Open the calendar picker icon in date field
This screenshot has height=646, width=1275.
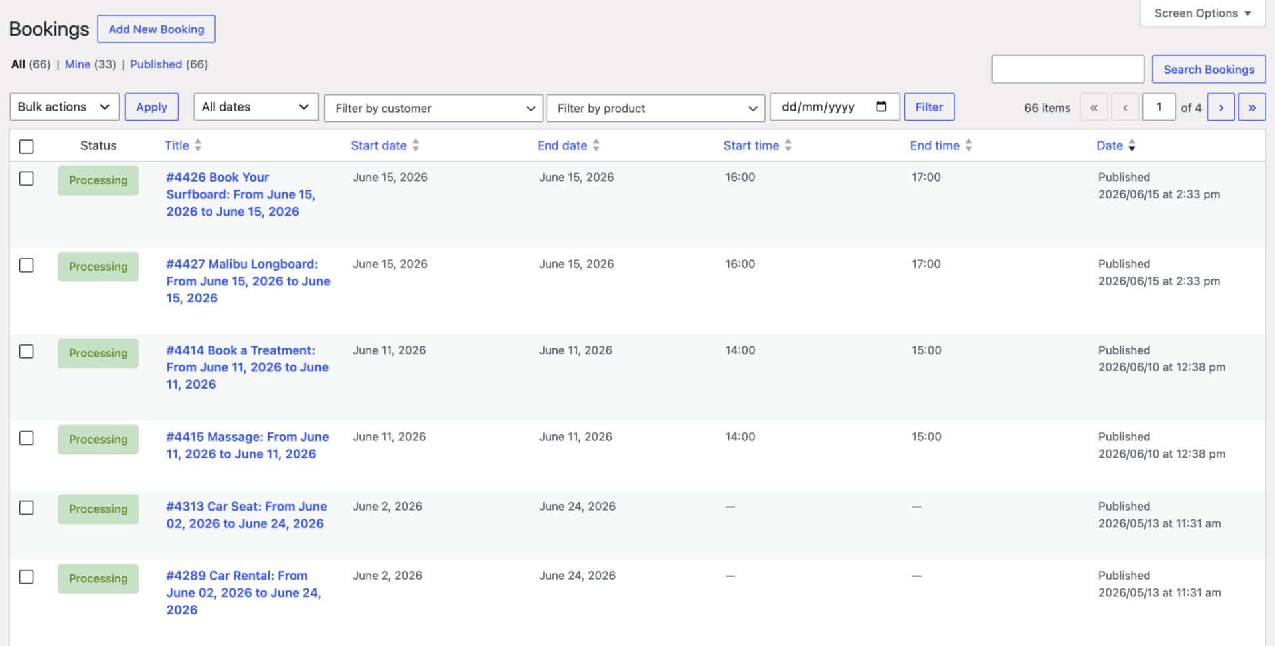pos(881,107)
